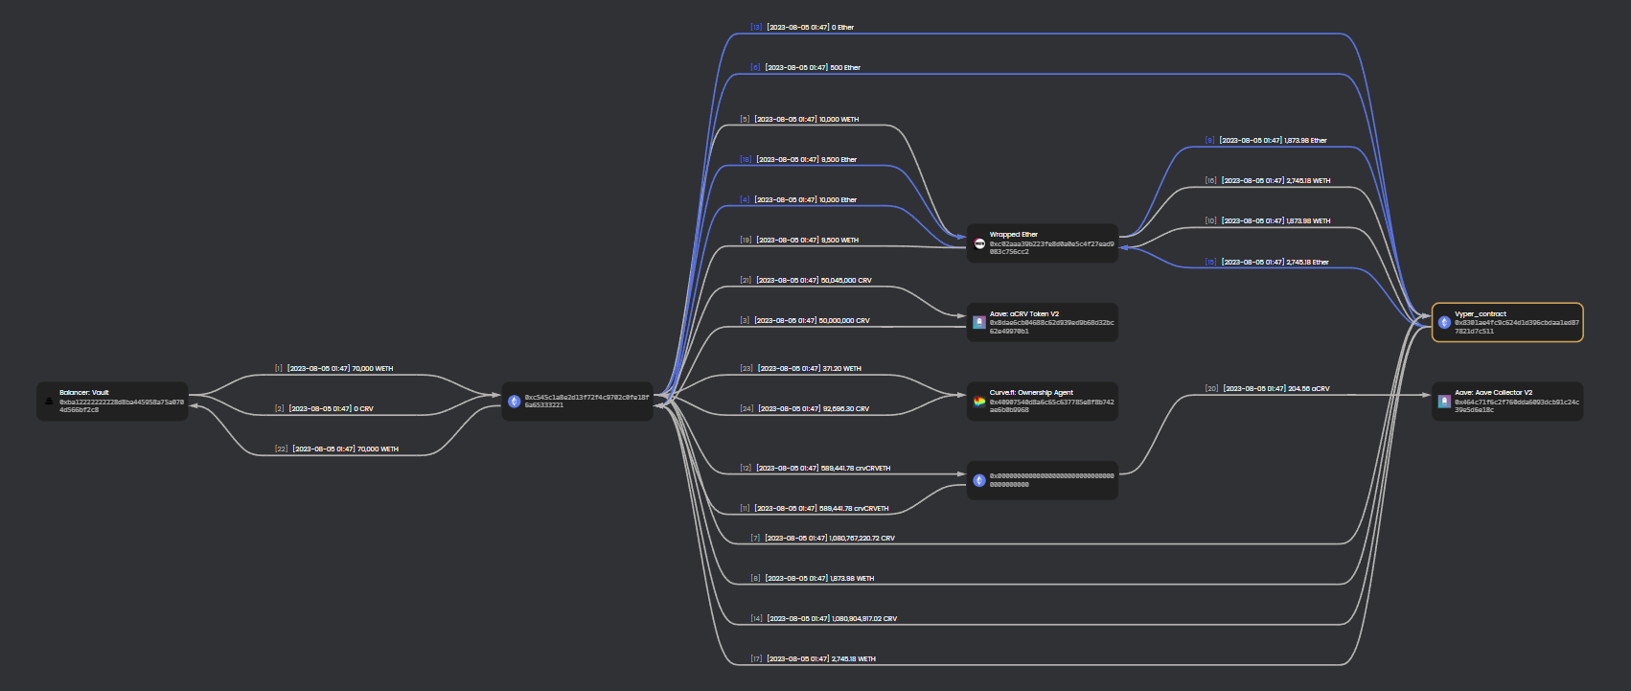The width and height of the screenshot is (1631, 691).
Task: Select edge label [12] 589,441.78 crvCRVETH
Action: point(815,469)
